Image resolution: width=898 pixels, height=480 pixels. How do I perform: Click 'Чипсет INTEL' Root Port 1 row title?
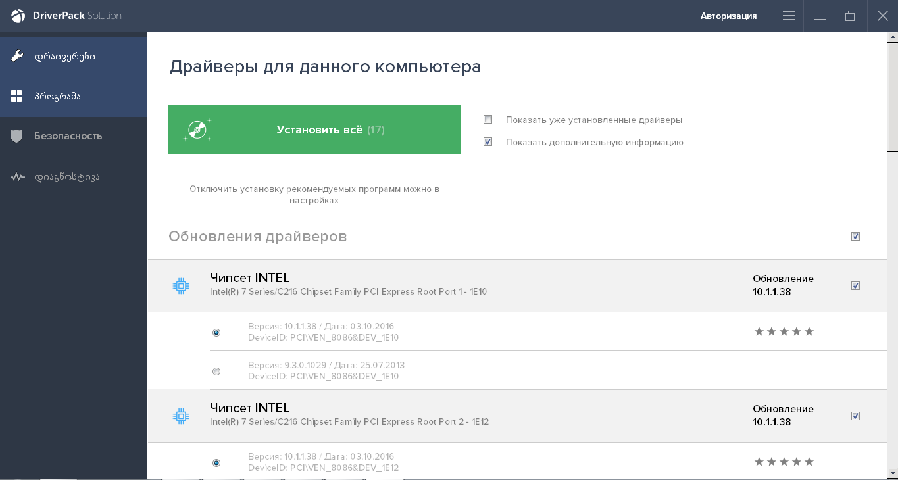(249, 278)
